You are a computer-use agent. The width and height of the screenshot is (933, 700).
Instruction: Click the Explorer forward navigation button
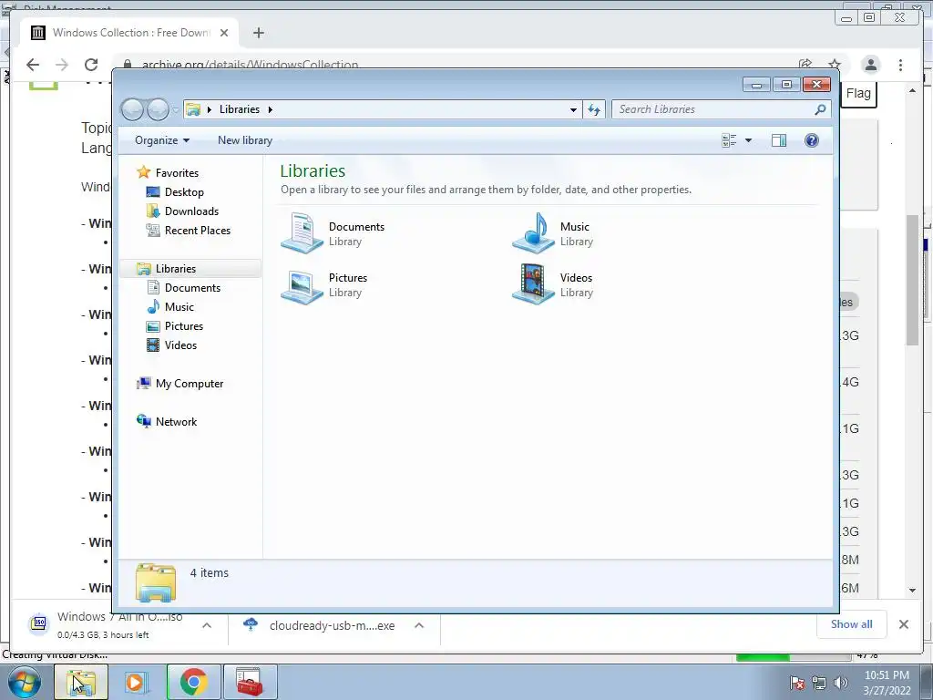click(x=158, y=109)
